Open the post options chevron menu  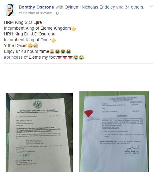(151, 6)
